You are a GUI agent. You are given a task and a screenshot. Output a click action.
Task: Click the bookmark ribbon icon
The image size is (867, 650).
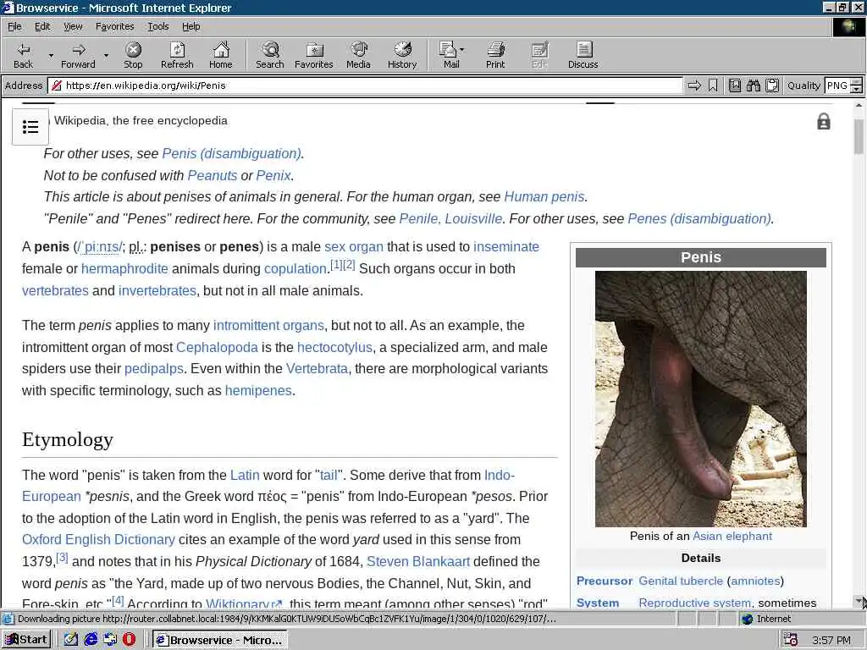pos(713,85)
